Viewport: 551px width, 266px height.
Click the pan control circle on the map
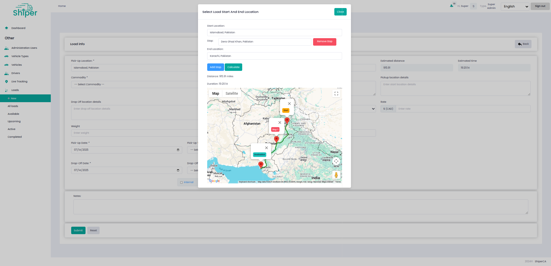(x=336, y=161)
